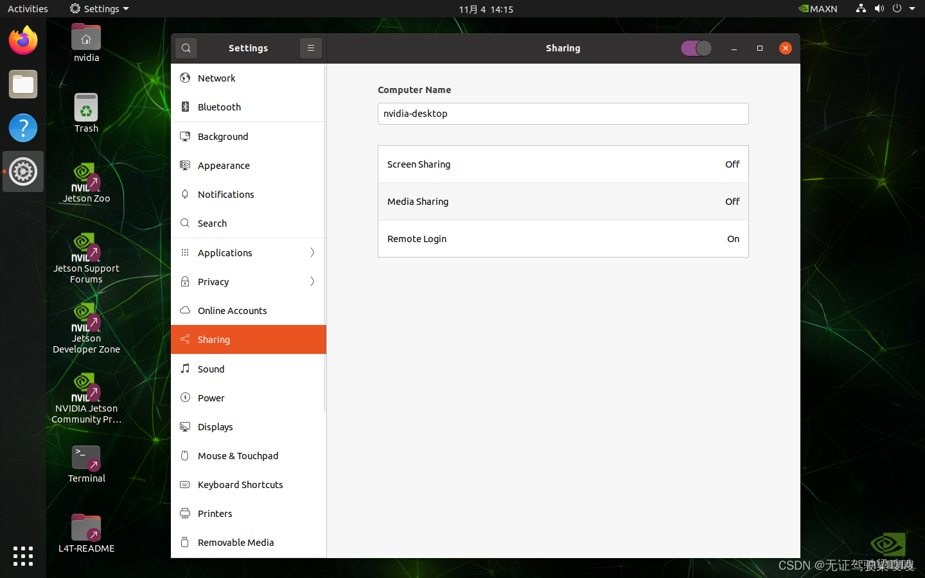Screen dimensions: 925x578
Task: Click the Computer Name input field
Action: 563,113
